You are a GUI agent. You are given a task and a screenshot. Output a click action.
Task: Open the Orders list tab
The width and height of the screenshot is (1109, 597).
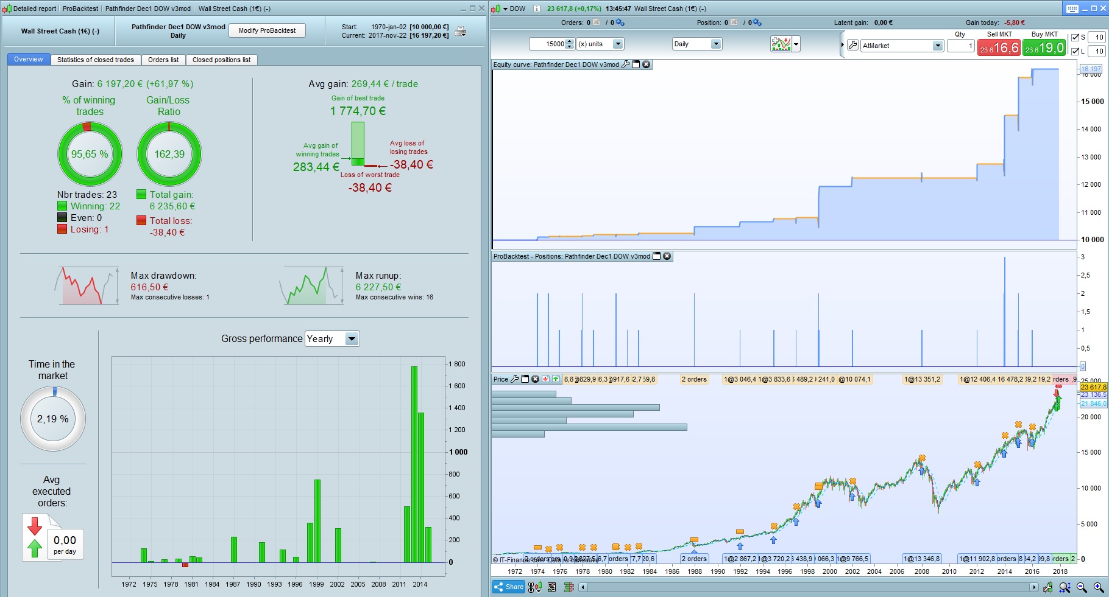tap(163, 60)
